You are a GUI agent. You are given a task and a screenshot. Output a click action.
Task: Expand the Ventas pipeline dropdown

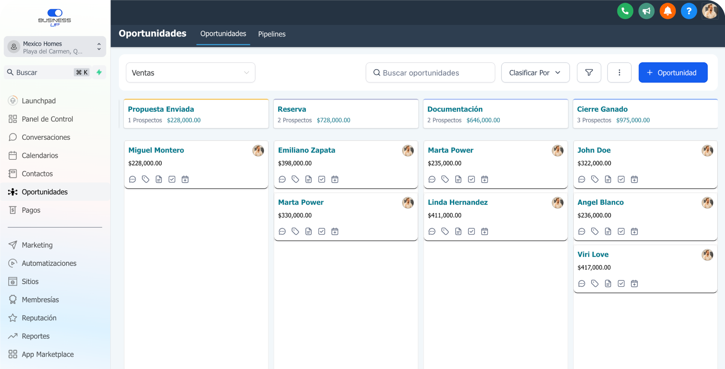[190, 73]
